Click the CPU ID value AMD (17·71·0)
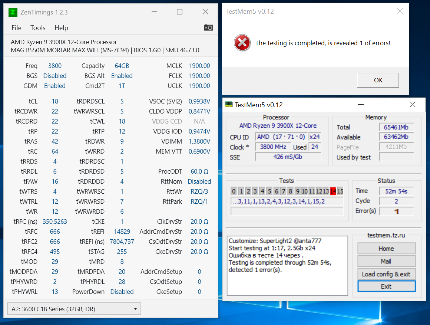430x325 pixels. [x=281, y=137]
